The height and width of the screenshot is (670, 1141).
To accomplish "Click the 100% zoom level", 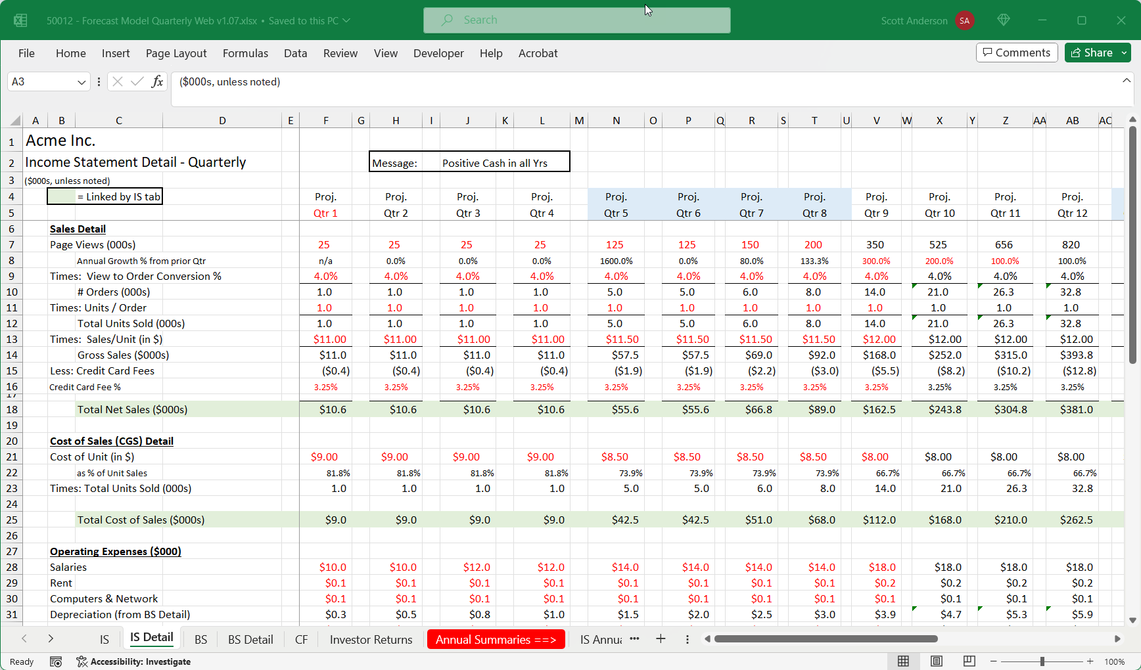I will click(x=1115, y=661).
